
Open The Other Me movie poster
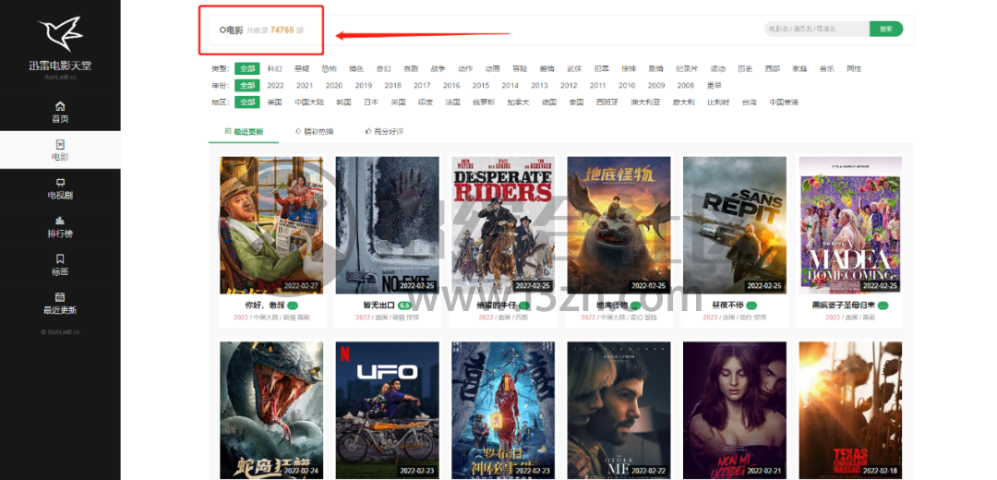click(x=619, y=411)
